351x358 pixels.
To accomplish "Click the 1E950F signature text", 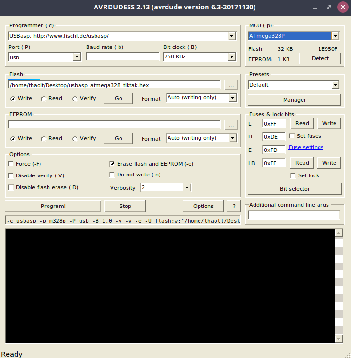I will (327, 49).
